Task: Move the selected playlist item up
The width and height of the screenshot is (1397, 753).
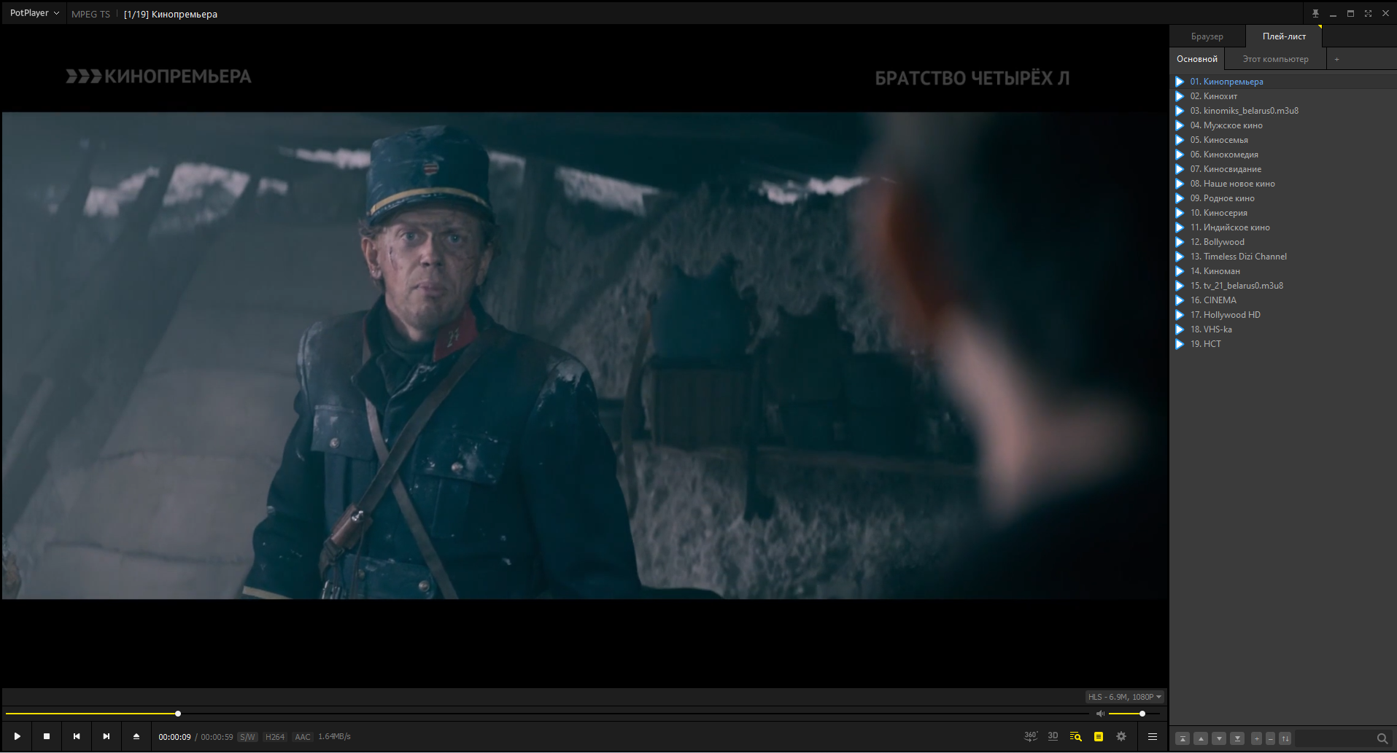Action: [x=1201, y=738]
